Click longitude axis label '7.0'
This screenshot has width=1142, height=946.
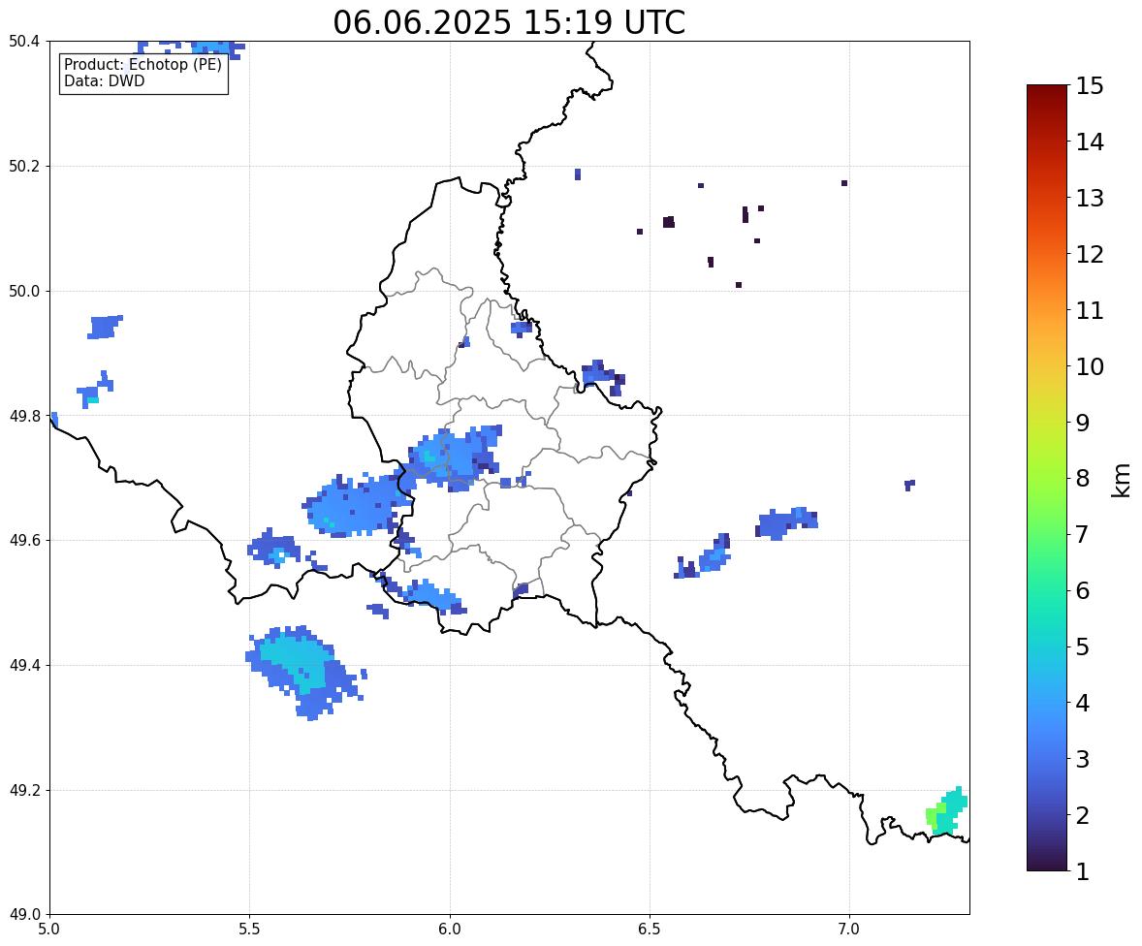(849, 930)
